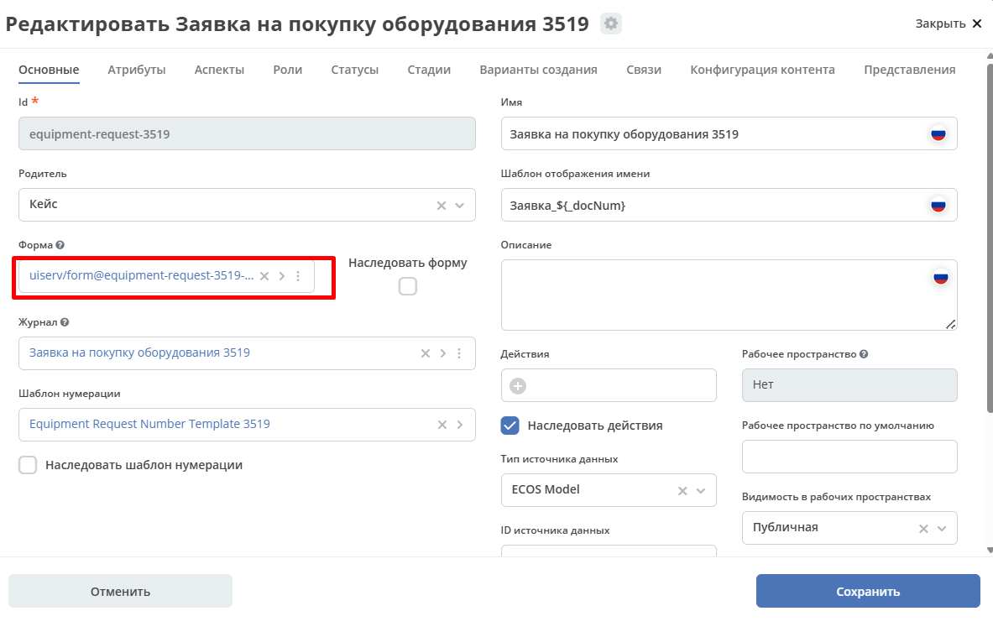This screenshot has height=632, width=993.
Task: Enable the Наследовать форму checkbox
Action: pos(407,286)
